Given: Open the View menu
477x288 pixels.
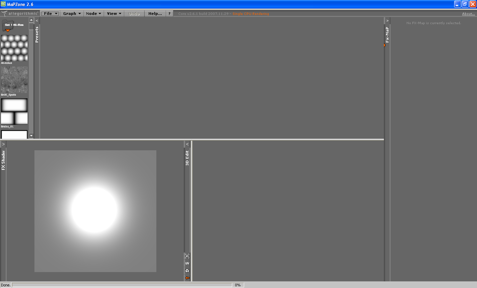Looking at the screenshot, I should click(x=114, y=14).
